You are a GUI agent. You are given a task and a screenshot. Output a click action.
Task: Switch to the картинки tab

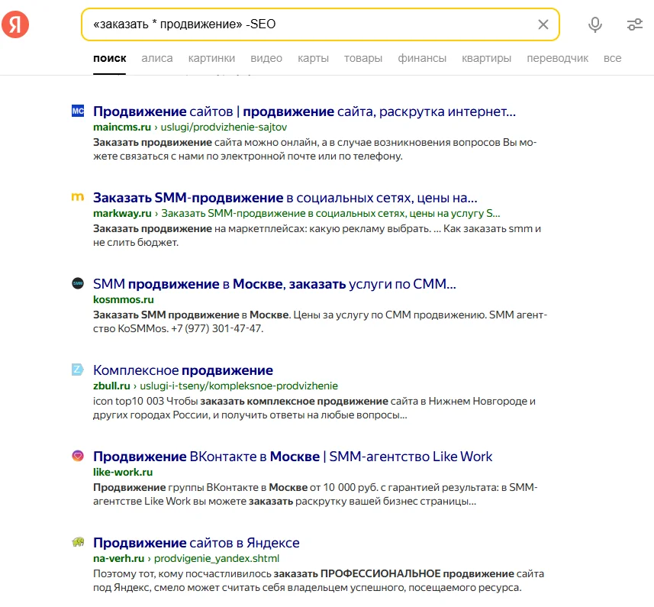coord(211,58)
